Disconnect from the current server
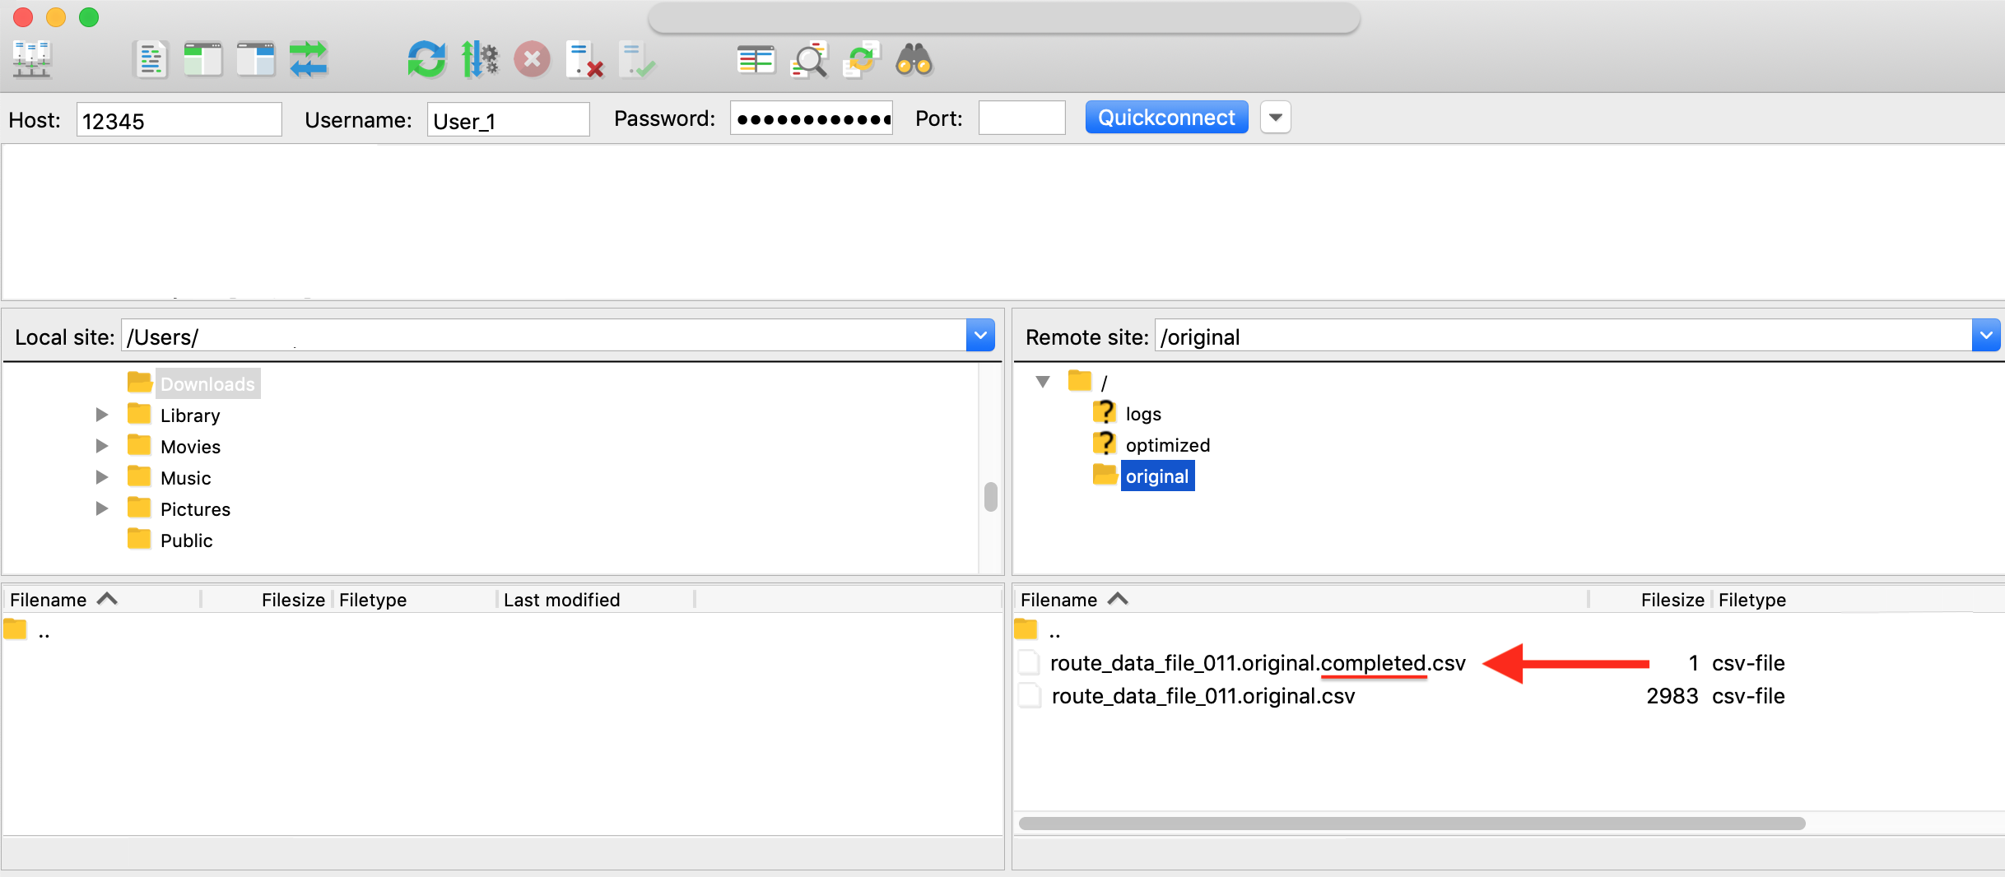The height and width of the screenshot is (877, 2005). tap(585, 59)
